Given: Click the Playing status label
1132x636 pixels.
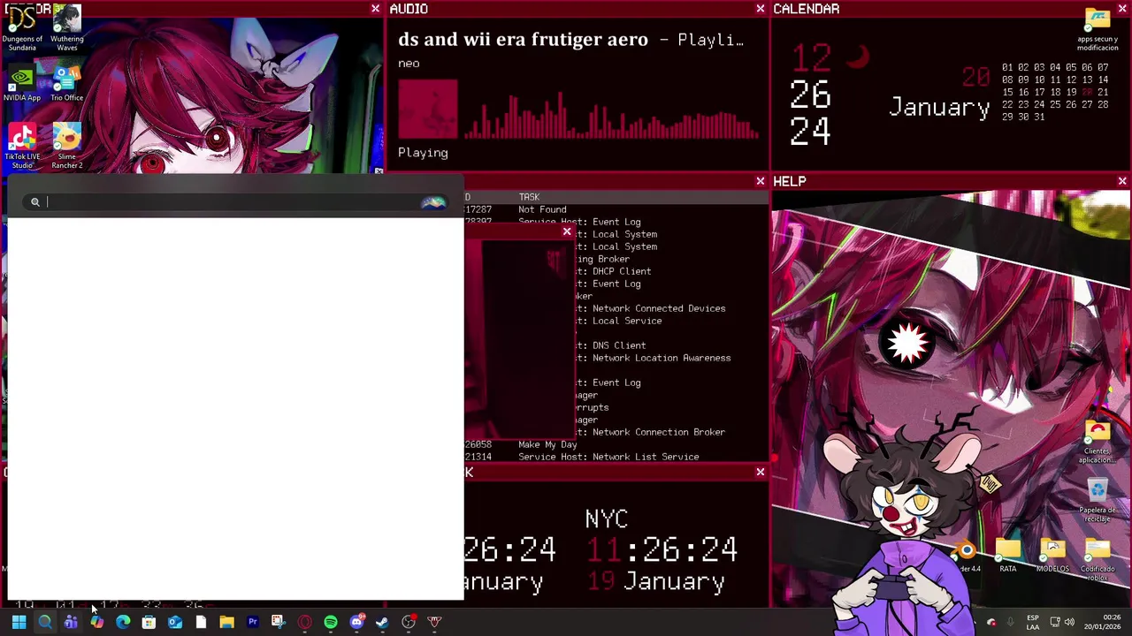Looking at the screenshot, I should [423, 153].
